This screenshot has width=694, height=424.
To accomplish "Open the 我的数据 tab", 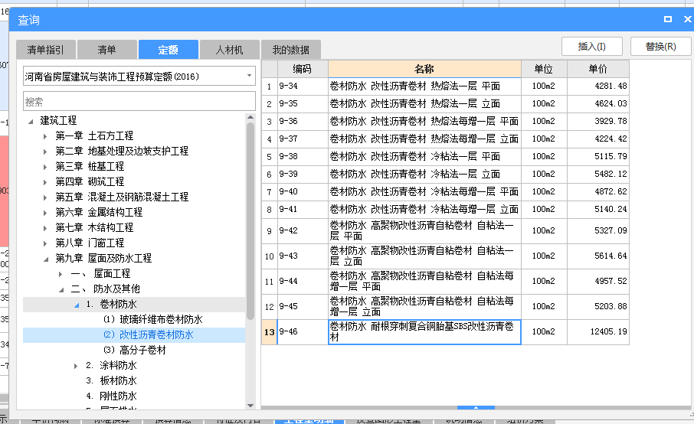I will 291,50.
